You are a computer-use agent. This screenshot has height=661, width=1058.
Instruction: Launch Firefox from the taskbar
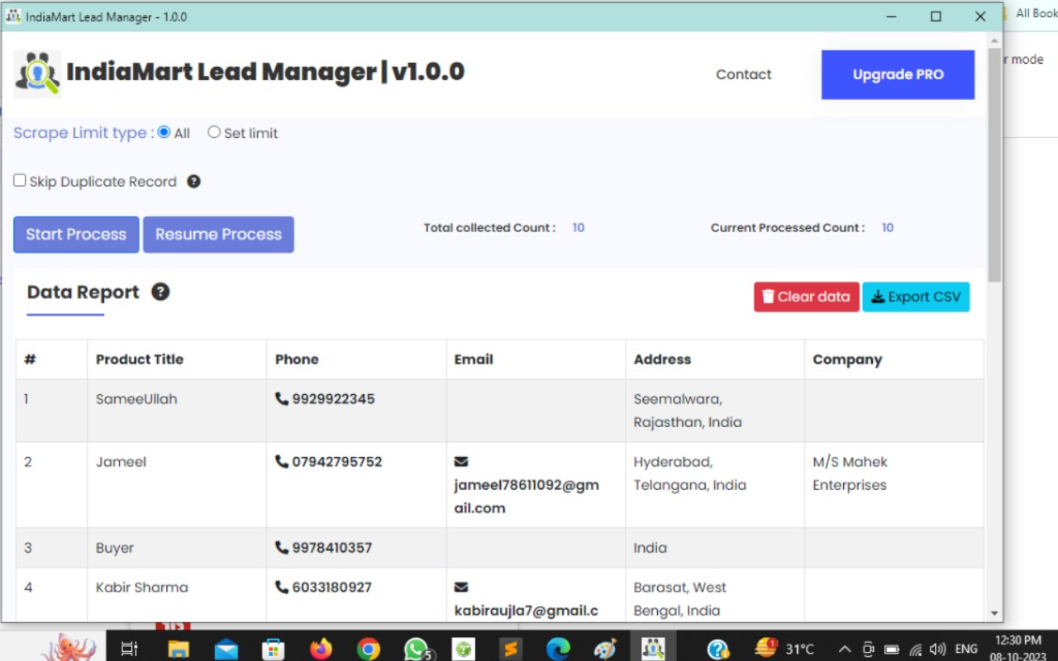coord(321,649)
